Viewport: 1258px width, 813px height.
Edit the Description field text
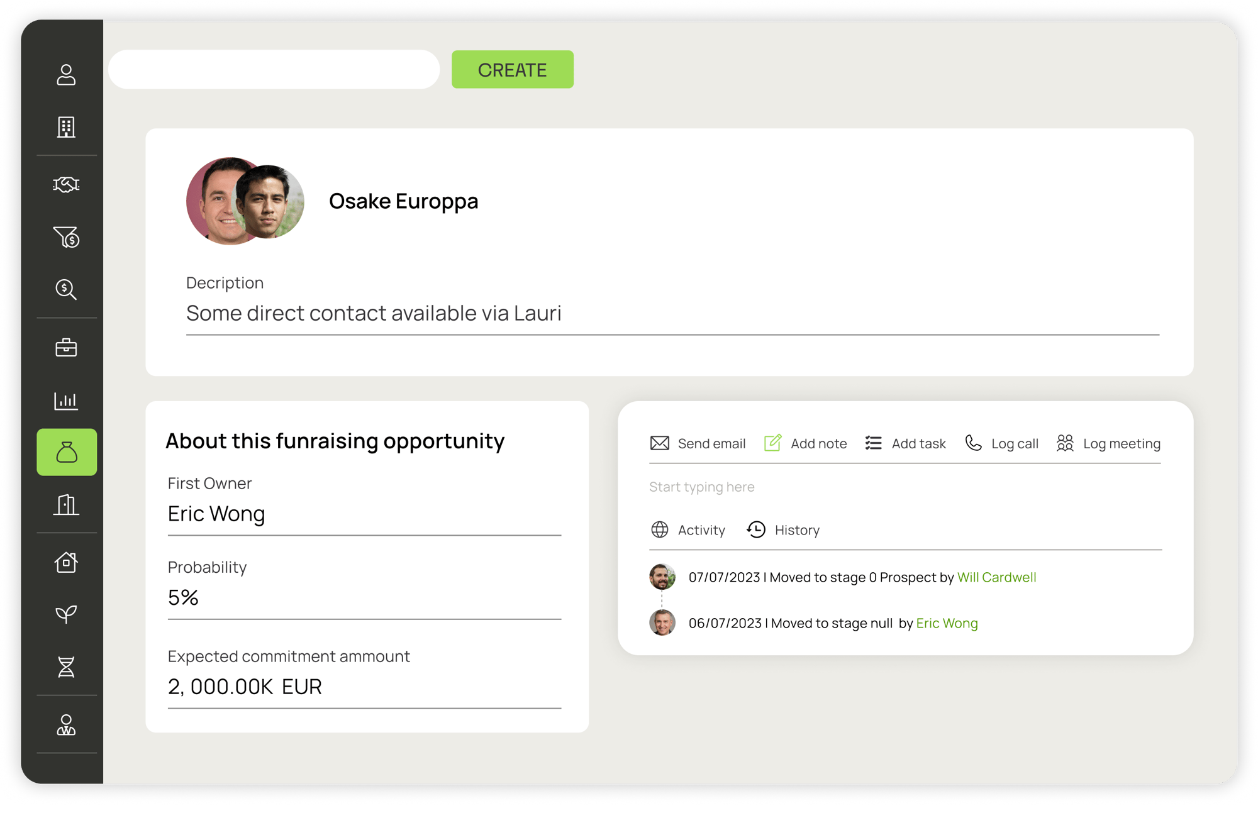pyautogui.click(x=672, y=313)
